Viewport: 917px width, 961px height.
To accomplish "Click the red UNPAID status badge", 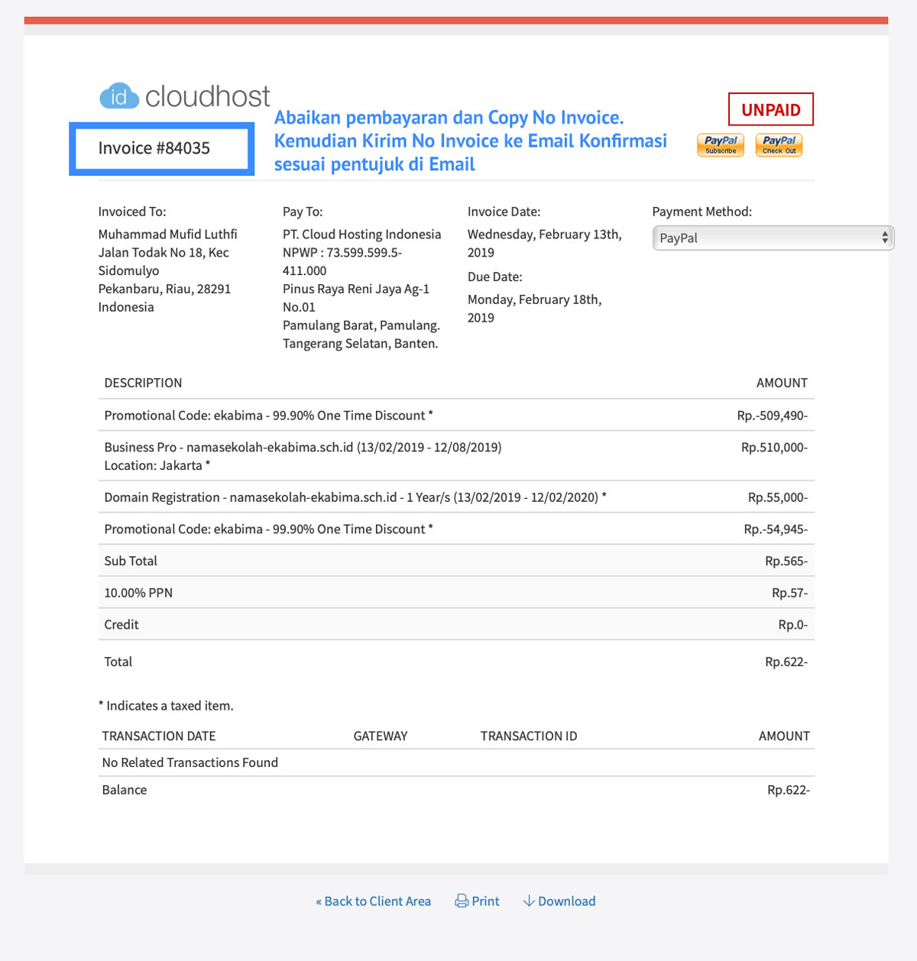I will click(x=770, y=110).
